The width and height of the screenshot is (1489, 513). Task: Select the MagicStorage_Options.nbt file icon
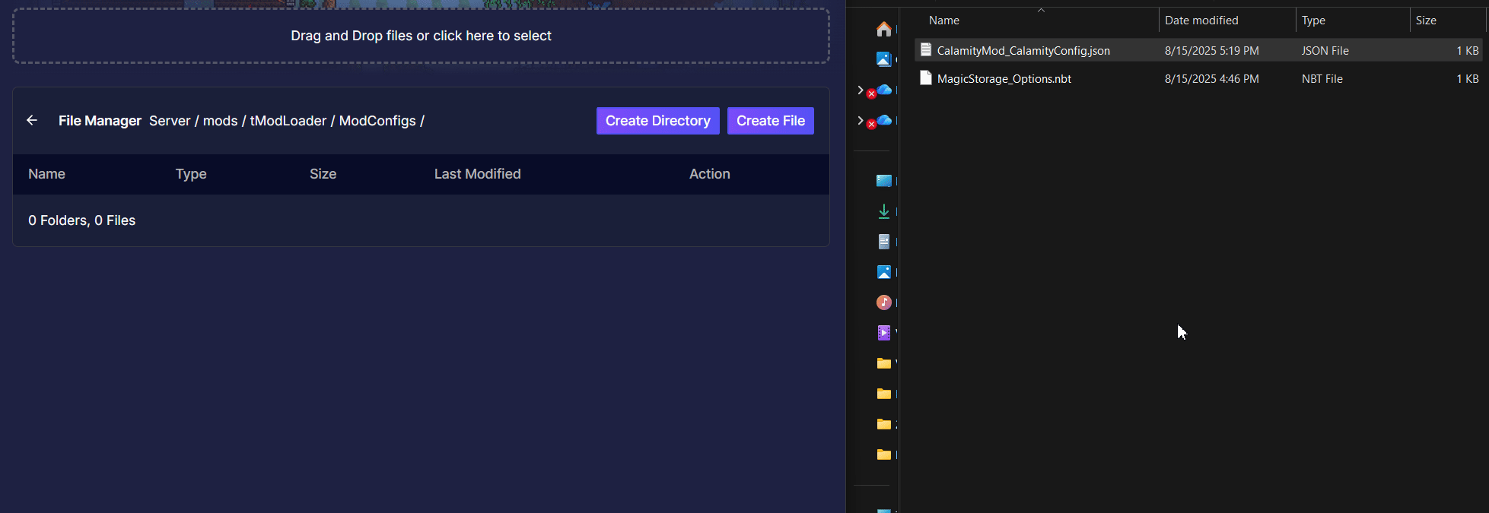pos(926,78)
